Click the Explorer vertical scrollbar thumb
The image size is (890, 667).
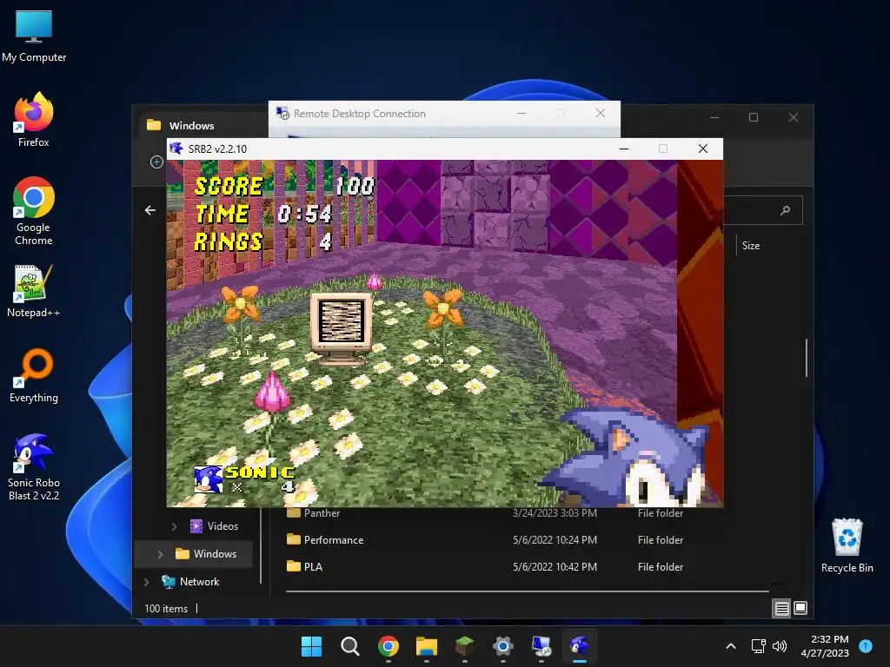click(x=806, y=357)
